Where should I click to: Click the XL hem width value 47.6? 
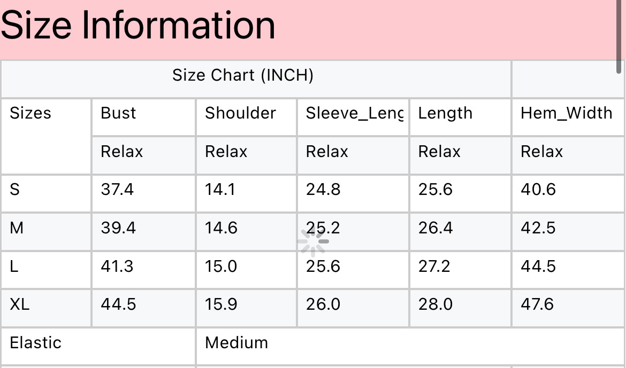pos(537,304)
